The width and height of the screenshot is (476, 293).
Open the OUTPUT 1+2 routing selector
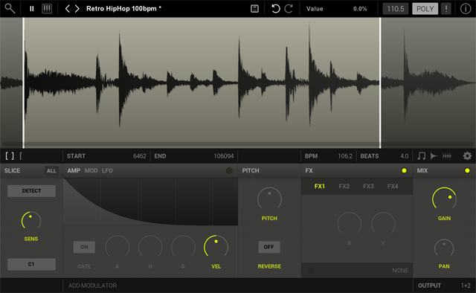[444, 286]
